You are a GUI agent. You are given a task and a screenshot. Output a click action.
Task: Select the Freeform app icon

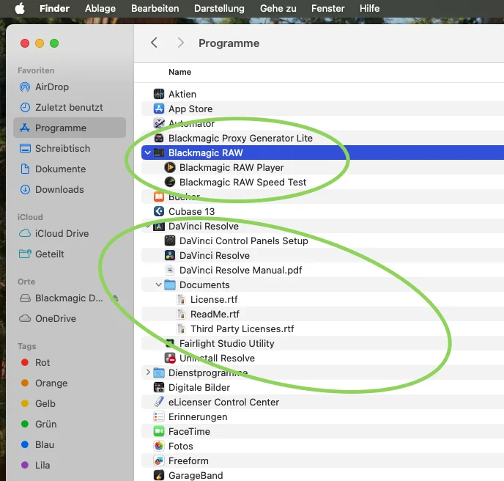(159, 460)
